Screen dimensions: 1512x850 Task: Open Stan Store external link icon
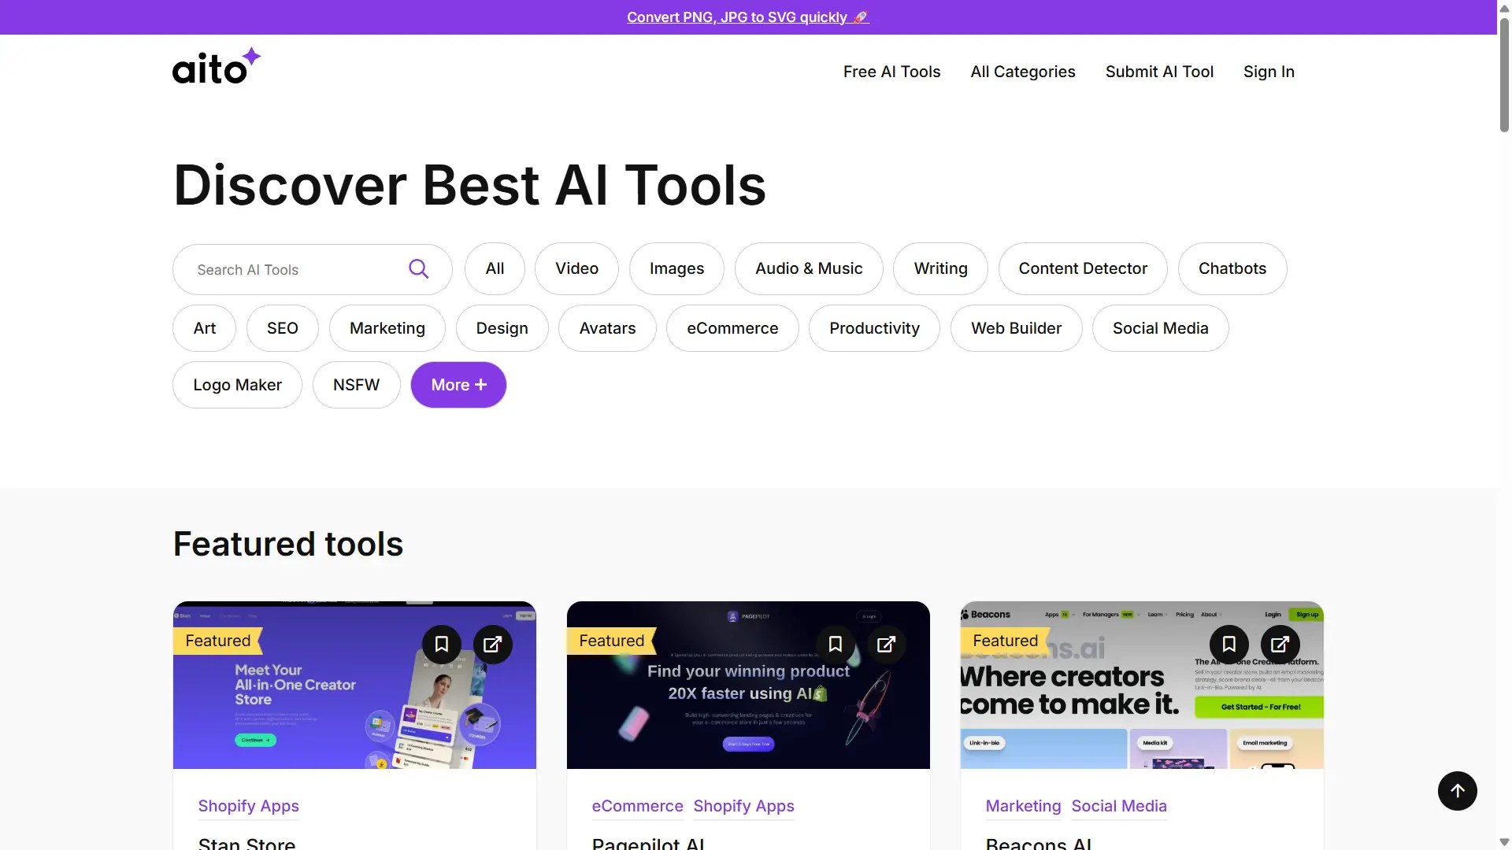point(492,645)
